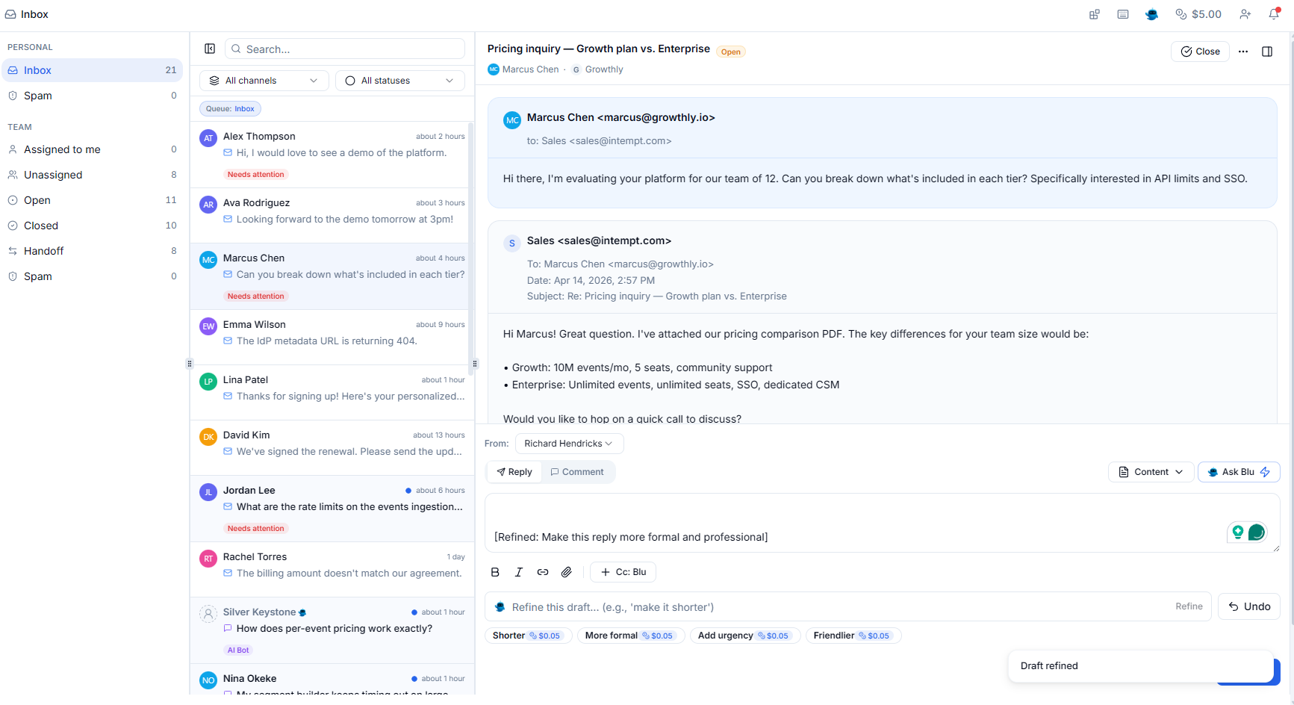Click the Close button on the conversation

1200,51
